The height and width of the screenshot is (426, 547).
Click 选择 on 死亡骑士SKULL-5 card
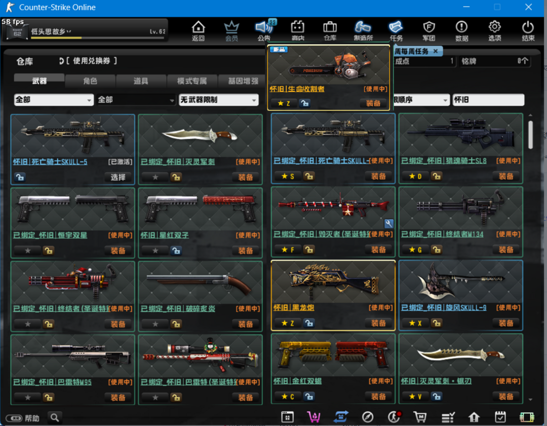118,177
